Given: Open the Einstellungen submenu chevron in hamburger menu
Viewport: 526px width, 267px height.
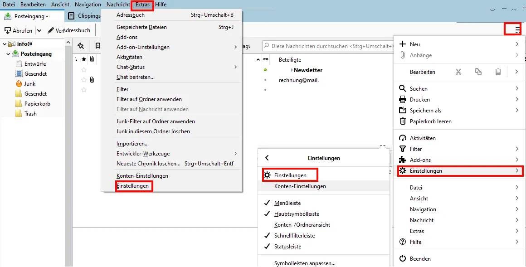Looking at the screenshot, I should 518,171.
